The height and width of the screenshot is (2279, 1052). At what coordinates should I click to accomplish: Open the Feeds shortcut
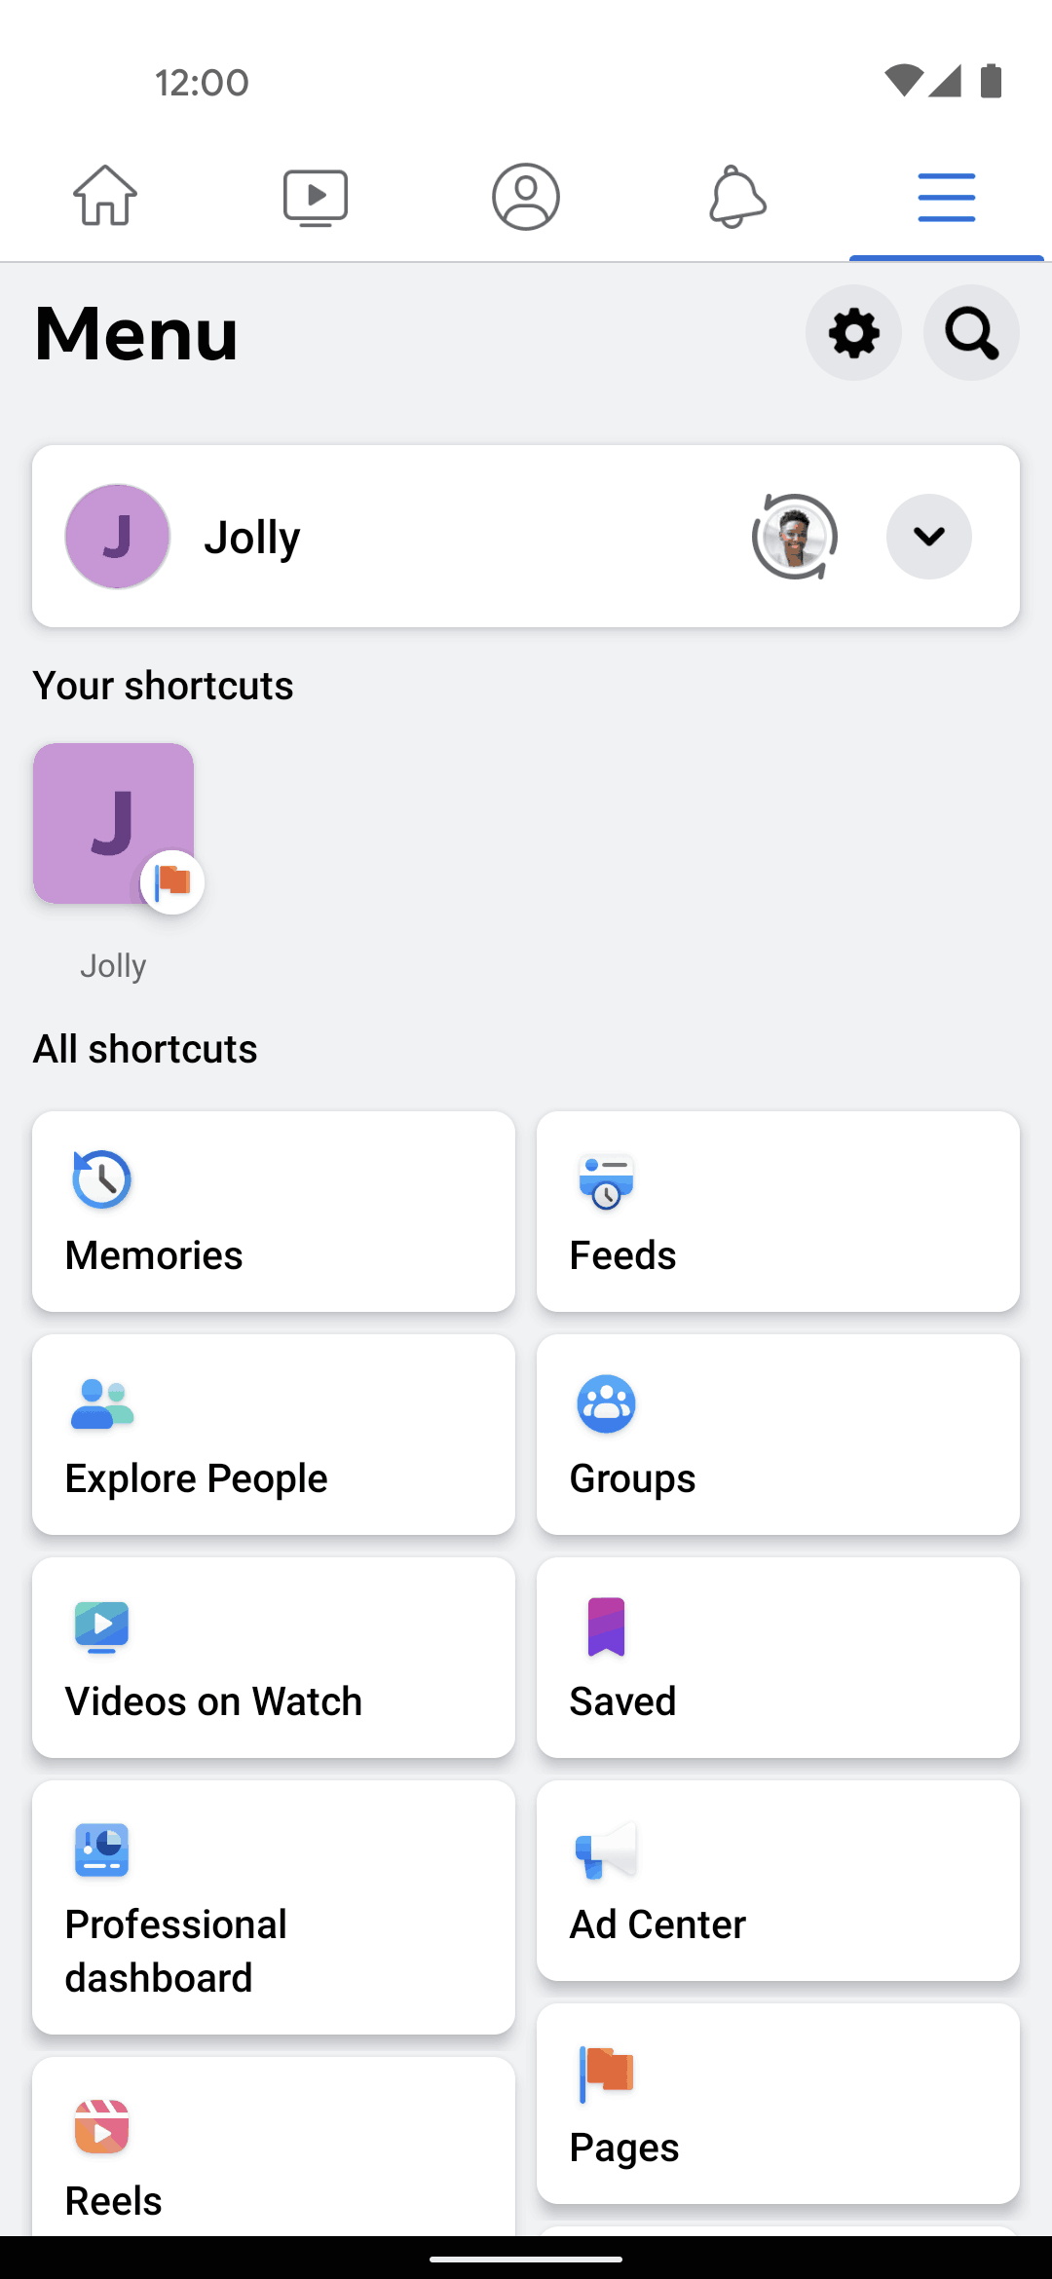click(778, 1212)
